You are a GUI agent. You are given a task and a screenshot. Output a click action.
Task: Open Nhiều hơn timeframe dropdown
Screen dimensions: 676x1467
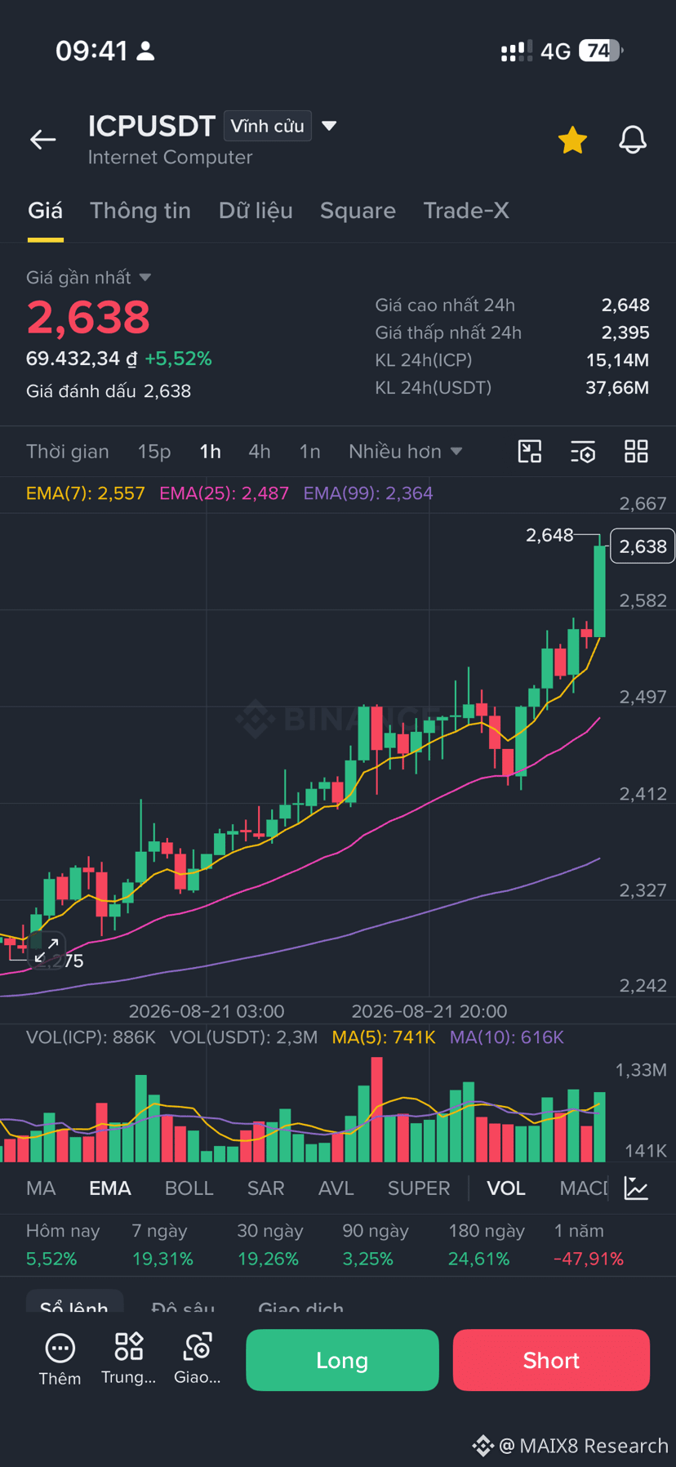click(405, 452)
